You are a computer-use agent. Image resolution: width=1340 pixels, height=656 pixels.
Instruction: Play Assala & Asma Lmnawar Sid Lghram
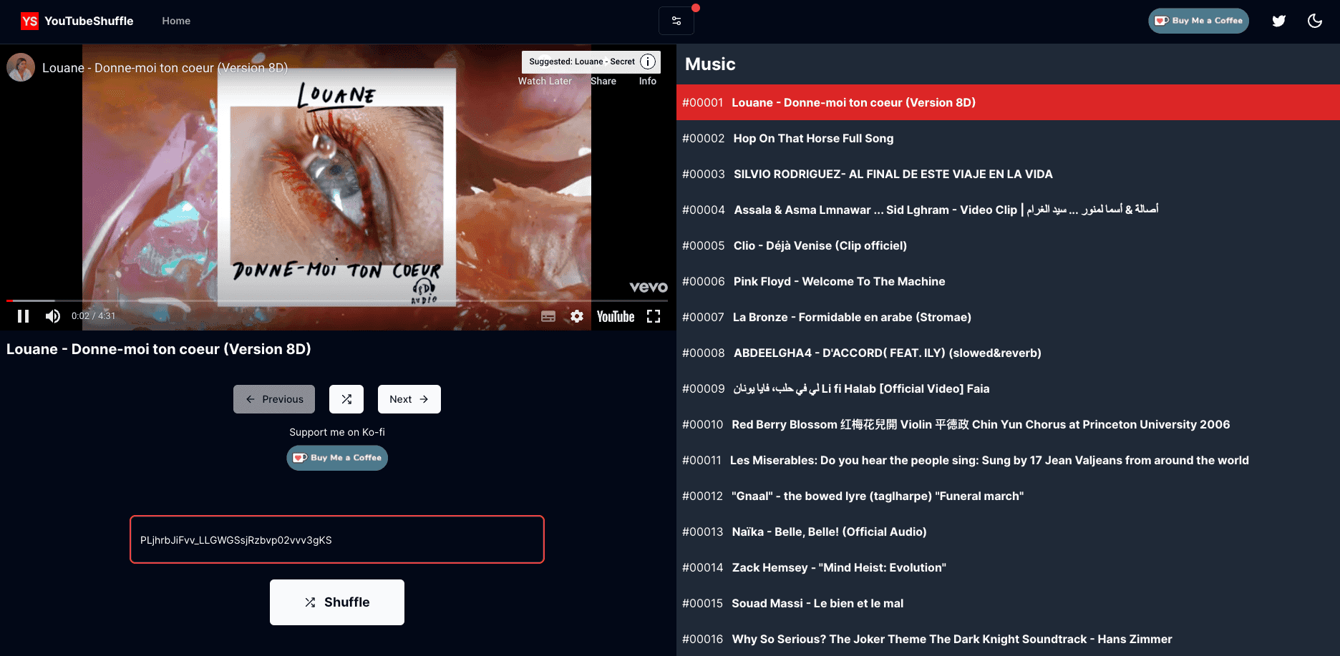pos(1008,210)
